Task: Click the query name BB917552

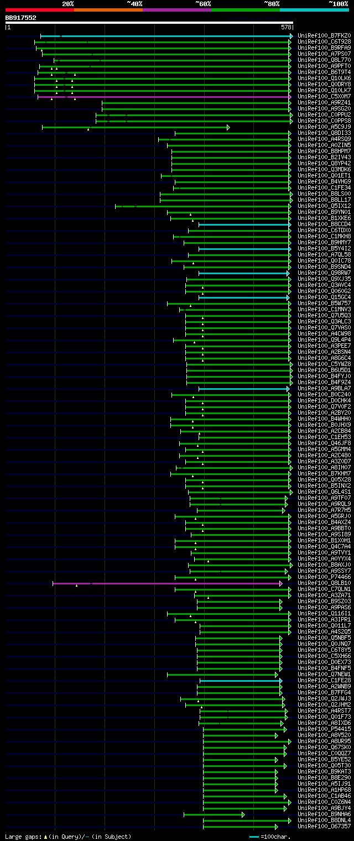Action: [21, 18]
